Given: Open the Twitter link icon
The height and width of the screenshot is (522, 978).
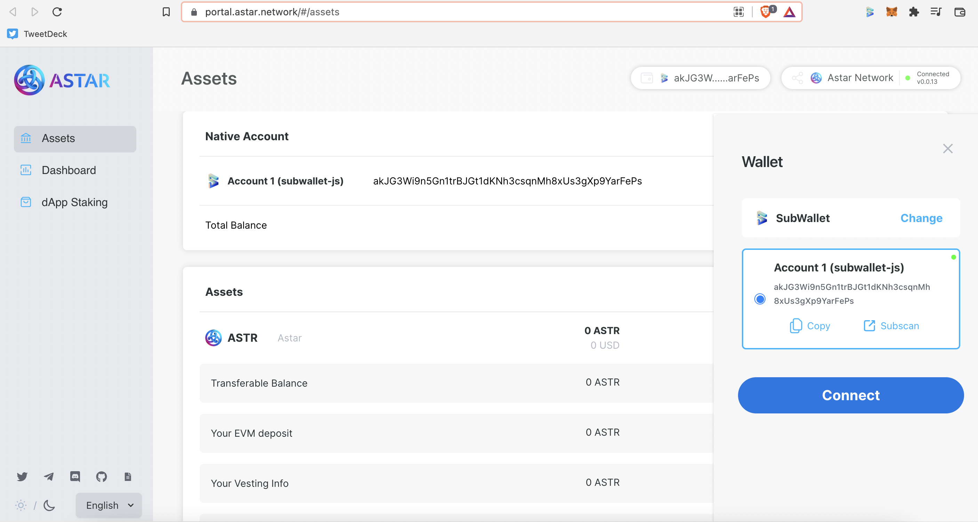Looking at the screenshot, I should click(22, 476).
